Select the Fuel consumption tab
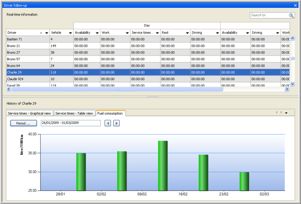Screen dimensions: 301x204 click(x=110, y=114)
